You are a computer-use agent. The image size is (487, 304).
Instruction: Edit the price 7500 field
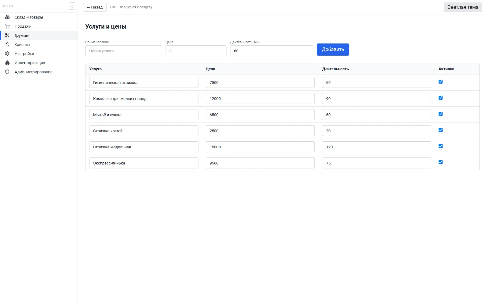pyautogui.click(x=260, y=82)
